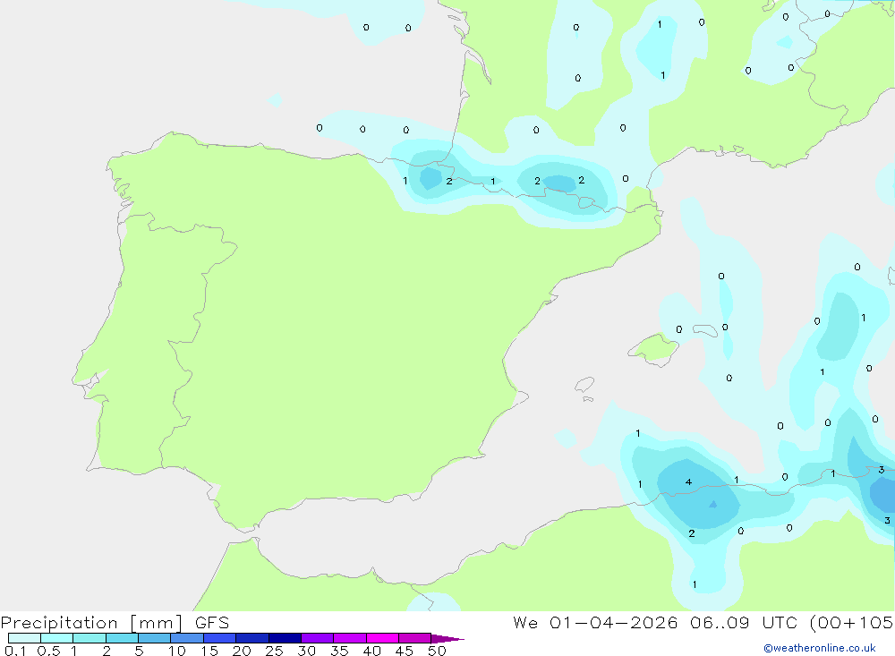895x656 pixels.
Task: Click the over-50 mm arrow tip of legend
Action: click(x=447, y=638)
